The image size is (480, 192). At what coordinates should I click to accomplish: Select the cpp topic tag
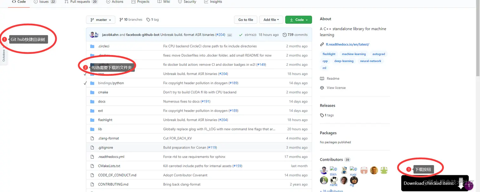pos(325,61)
